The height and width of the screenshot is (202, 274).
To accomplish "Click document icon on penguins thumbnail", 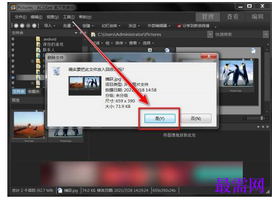I will (x=253, y=51).
